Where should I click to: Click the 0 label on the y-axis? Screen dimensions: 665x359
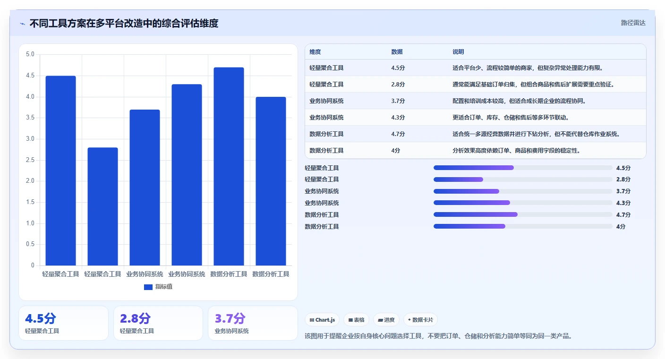point(33,265)
